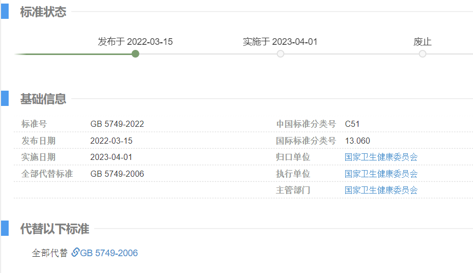
Task: Click the 基础信息 section heading
Action: click(x=43, y=99)
